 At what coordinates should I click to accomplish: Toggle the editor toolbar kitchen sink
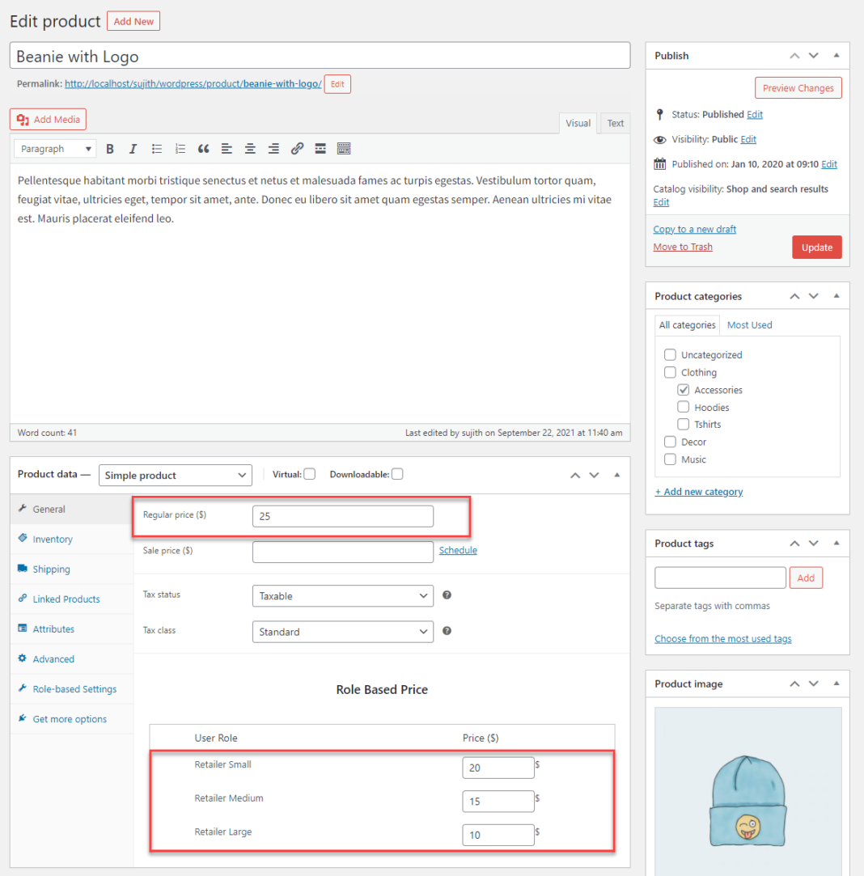(x=344, y=149)
